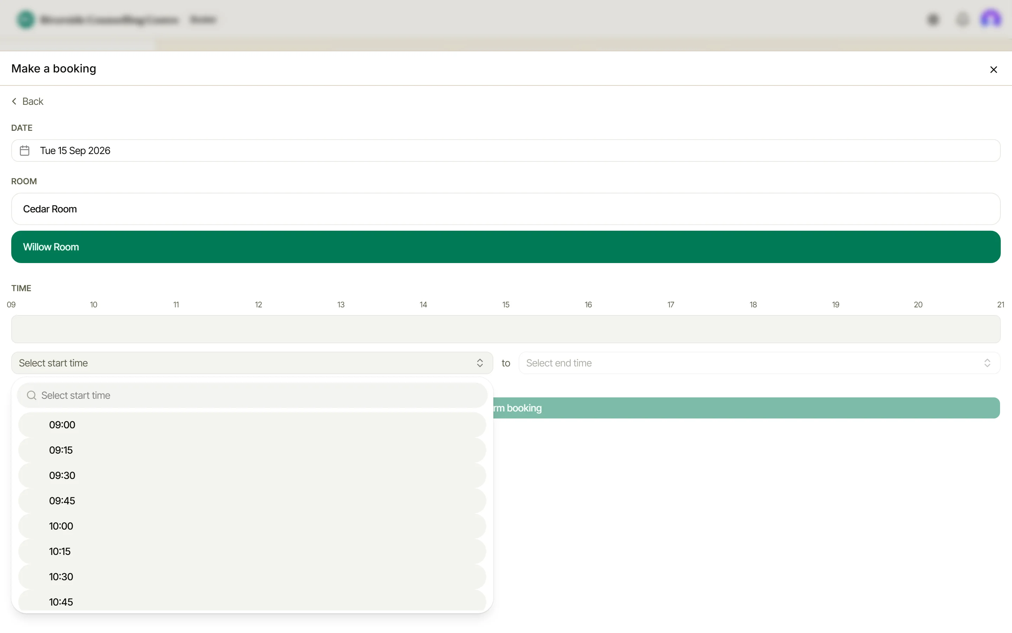Image resolution: width=1012 pixels, height=633 pixels.
Task: Click the Back chevron arrow icon
Action: coord(14,101)
